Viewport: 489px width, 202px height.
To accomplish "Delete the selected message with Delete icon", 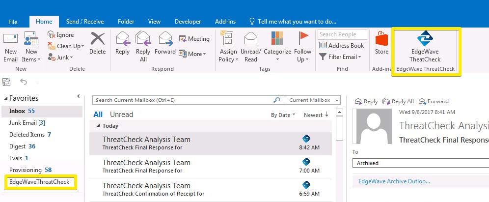I will pos(97,39).
